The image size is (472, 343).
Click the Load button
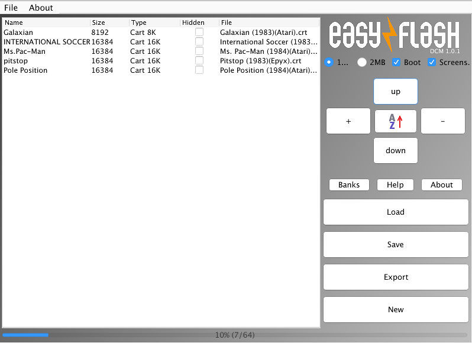pos(396,212)
